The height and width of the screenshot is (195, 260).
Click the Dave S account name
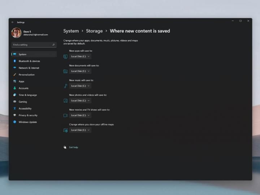click(27, 31)
